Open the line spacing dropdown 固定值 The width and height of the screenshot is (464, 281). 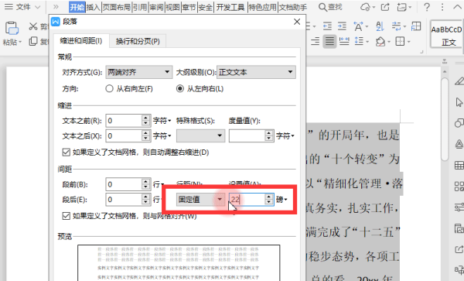coord(200,200)
